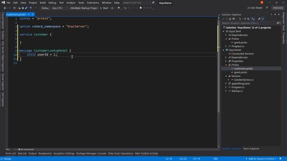Click the browser refresh icon beside Start
Image resolution: width=287 pixels, height=161 pixels.
112,8
